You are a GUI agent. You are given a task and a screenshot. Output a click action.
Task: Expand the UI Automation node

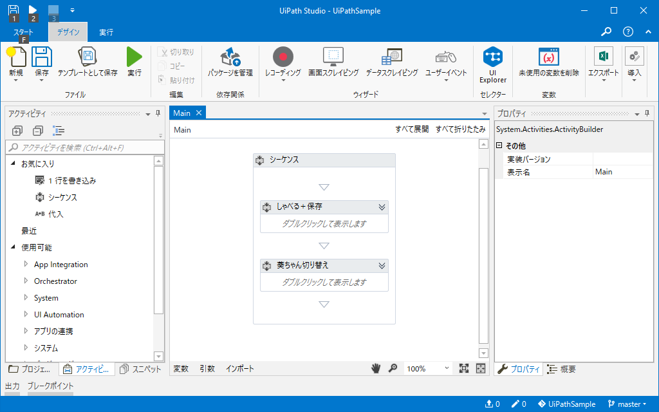tap(26, 314)
